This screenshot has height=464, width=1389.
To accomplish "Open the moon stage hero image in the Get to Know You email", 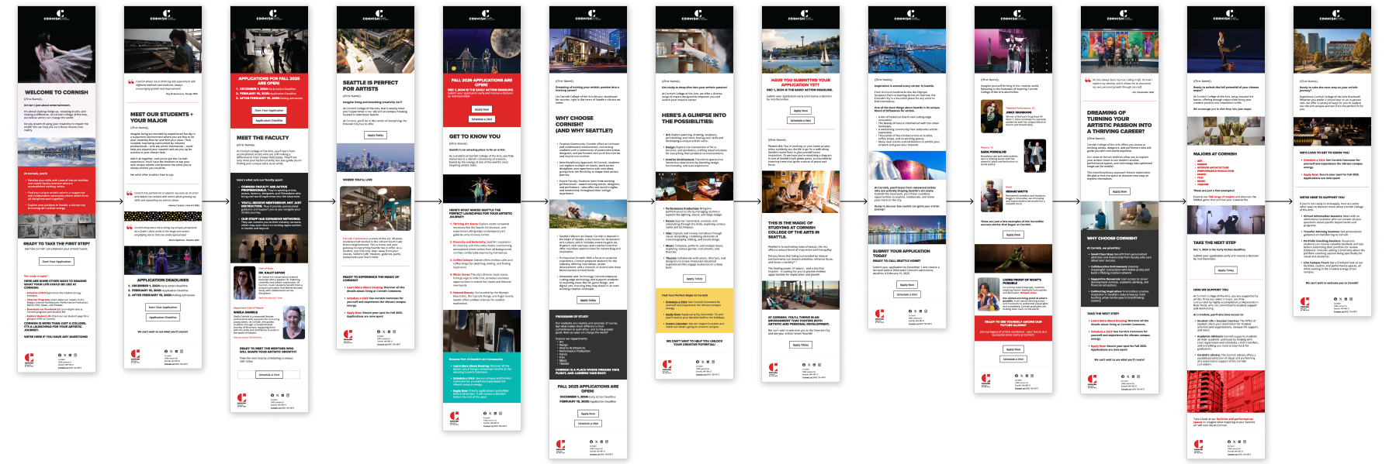I will (x=482, y=50).
